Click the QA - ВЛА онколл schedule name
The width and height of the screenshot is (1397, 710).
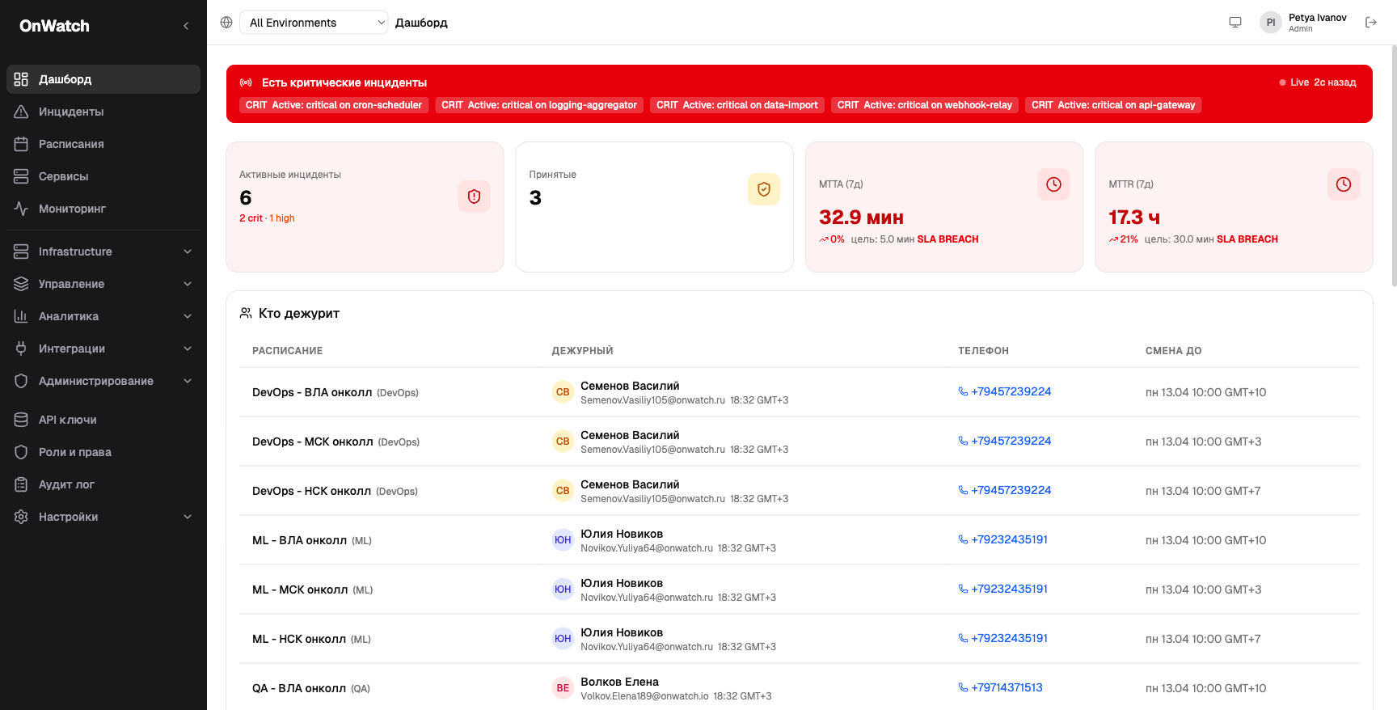299,688
